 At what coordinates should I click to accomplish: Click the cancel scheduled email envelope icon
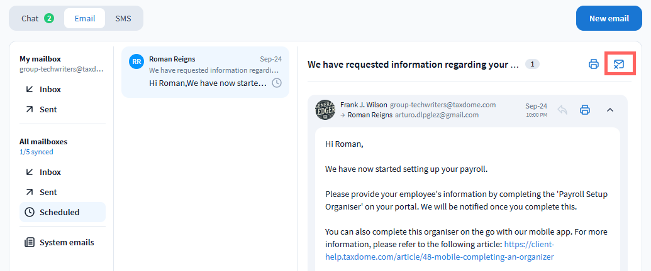(619, 64)
